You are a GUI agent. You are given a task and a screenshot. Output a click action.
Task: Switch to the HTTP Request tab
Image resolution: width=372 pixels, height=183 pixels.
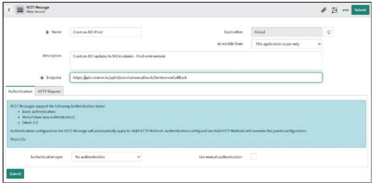49,91
